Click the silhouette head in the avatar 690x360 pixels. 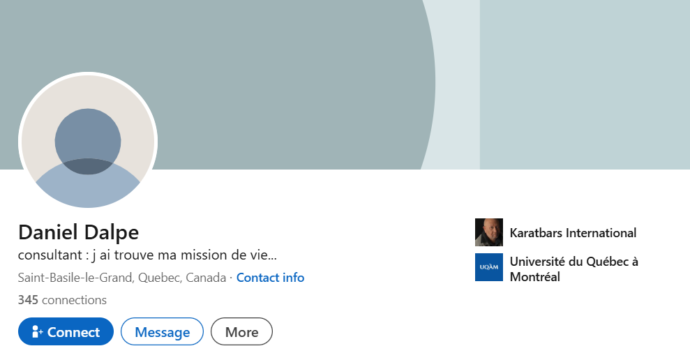pyautogui.click(x=88, y=140)
